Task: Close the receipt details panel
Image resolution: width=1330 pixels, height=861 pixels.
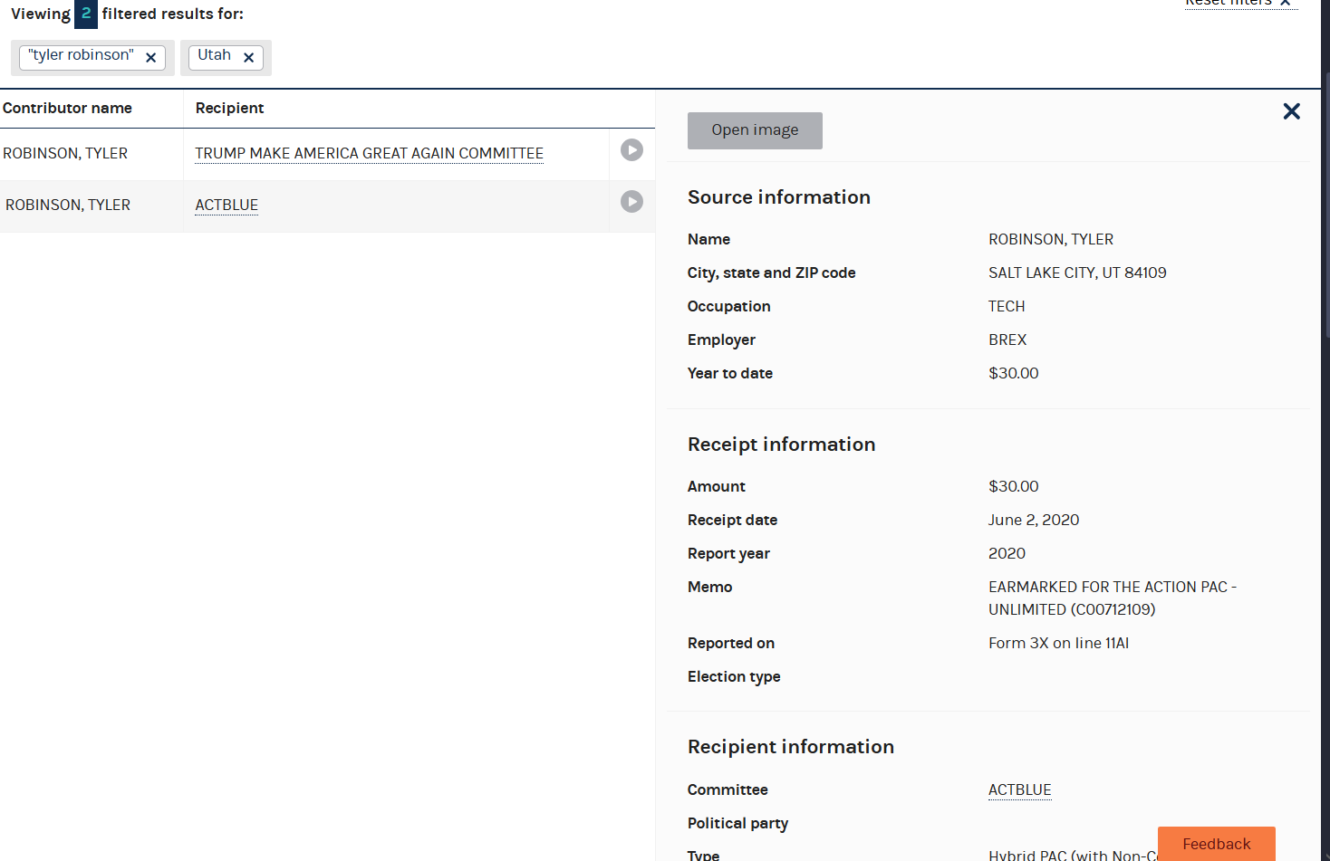Action: tap(1292, 111)
